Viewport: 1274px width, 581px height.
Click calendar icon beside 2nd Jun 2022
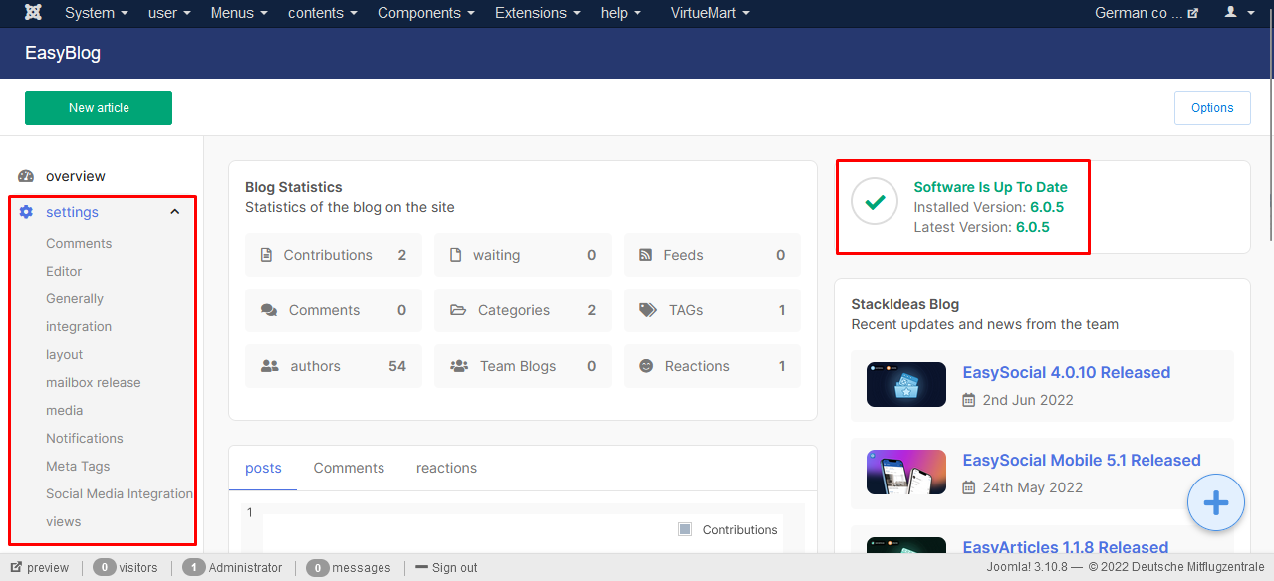pos(969,400)
